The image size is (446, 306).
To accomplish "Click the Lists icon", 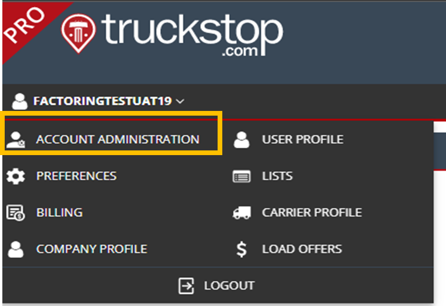I will pos(242,176).
